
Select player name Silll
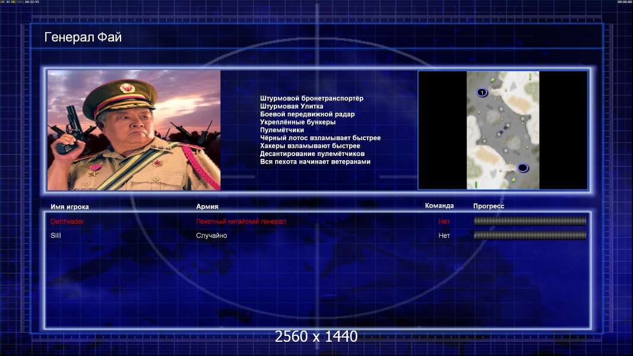(56, 236)
